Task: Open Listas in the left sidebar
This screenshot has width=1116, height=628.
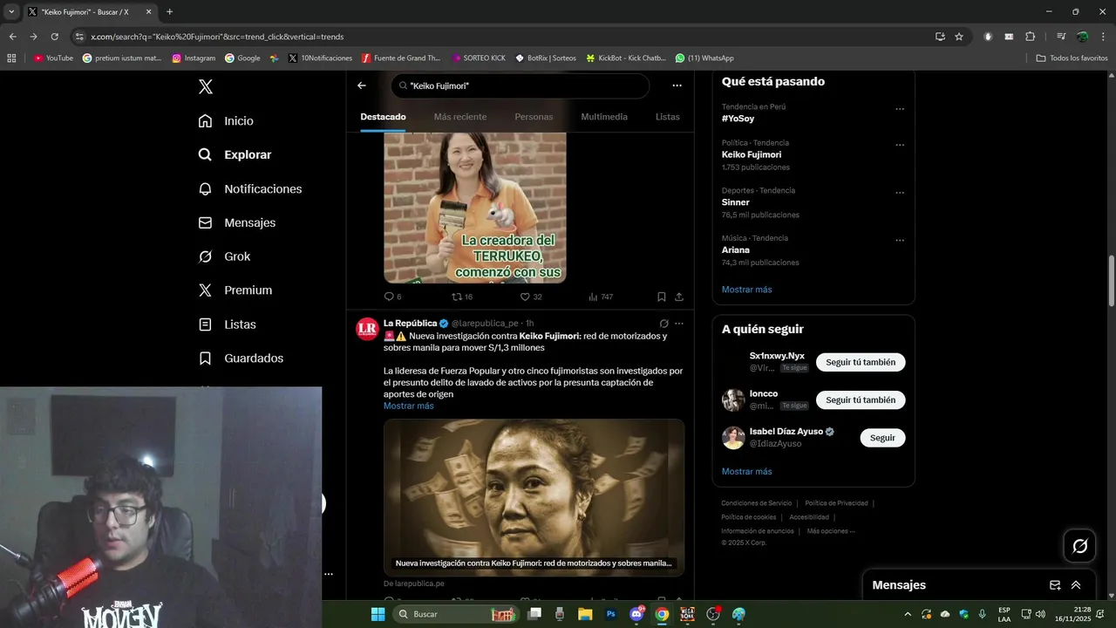Action: [227, 324]
